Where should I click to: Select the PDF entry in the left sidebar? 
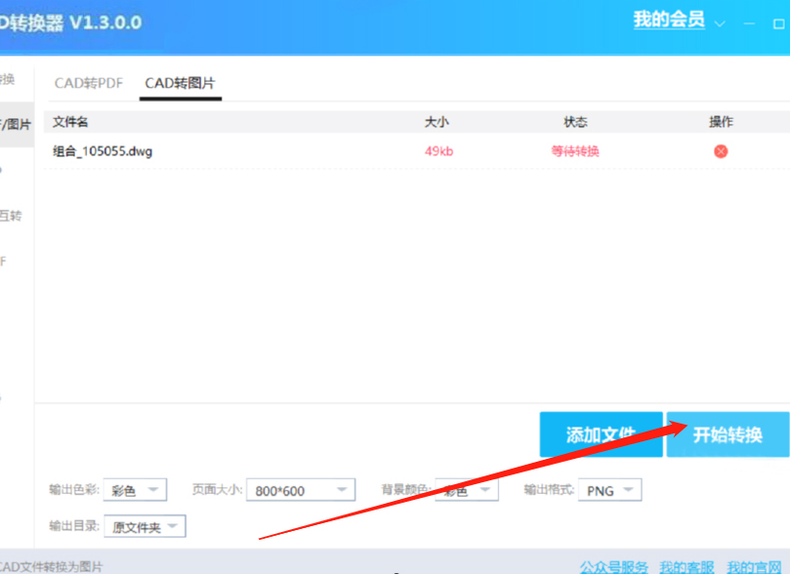(8, 261)
